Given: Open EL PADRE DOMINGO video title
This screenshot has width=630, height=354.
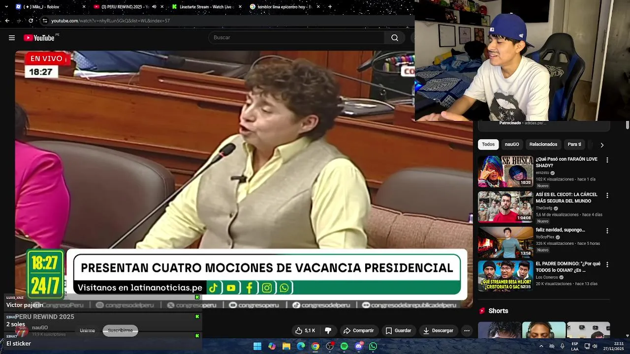Looking at the screenshot, I should [x=568, y=267].
